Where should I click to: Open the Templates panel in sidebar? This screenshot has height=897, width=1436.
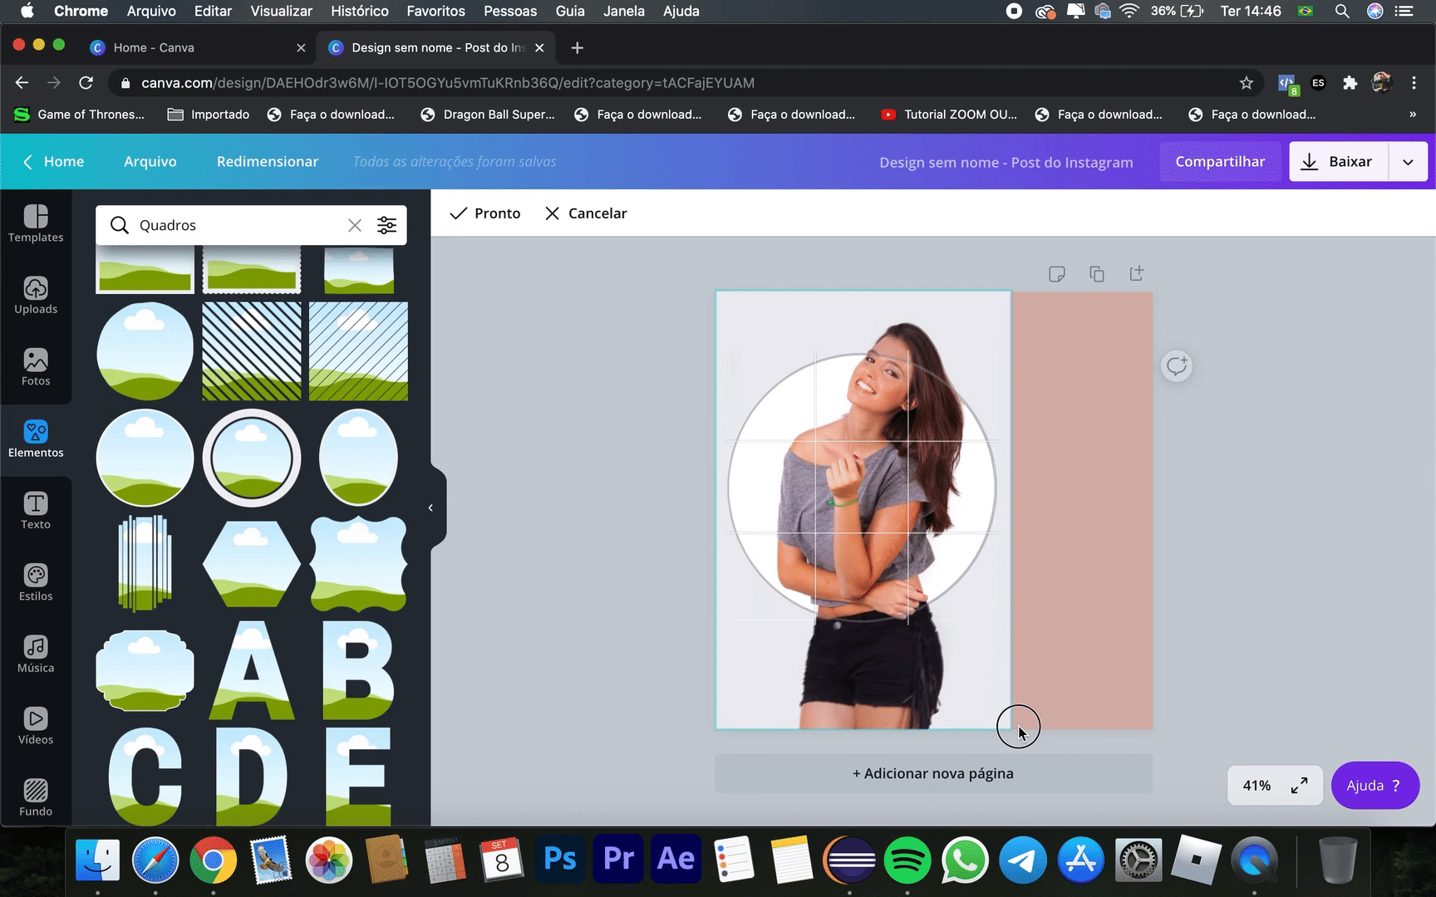pyautogui.click(x=36, y=224)
